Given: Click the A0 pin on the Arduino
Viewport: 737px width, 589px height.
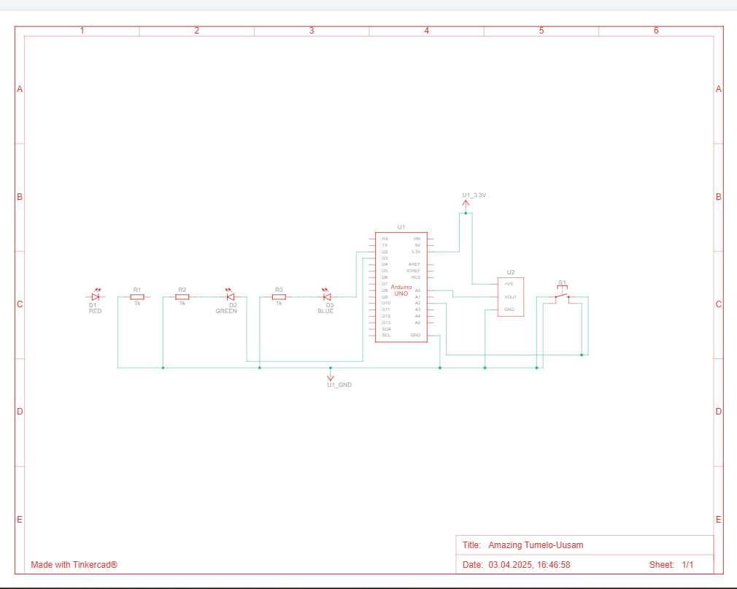Looking at the screenshot, I should click(417, 290).
